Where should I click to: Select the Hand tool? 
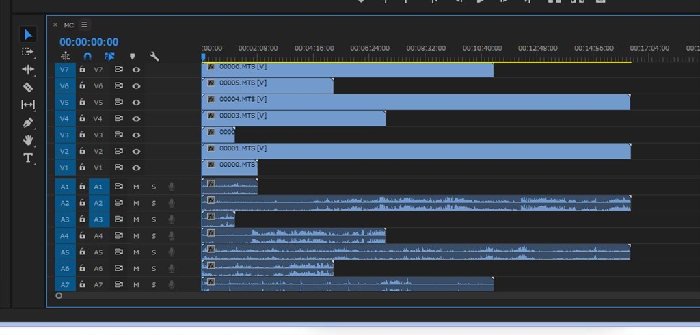28,140
